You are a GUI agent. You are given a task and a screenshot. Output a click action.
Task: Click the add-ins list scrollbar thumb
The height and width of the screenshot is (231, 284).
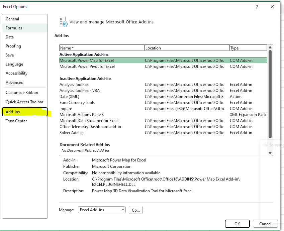point(270,94)
